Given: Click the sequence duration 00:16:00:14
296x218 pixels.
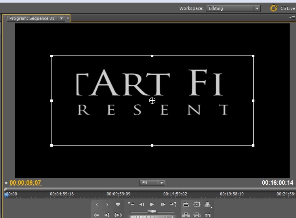Looking at the screenshot, I should 277,183.
